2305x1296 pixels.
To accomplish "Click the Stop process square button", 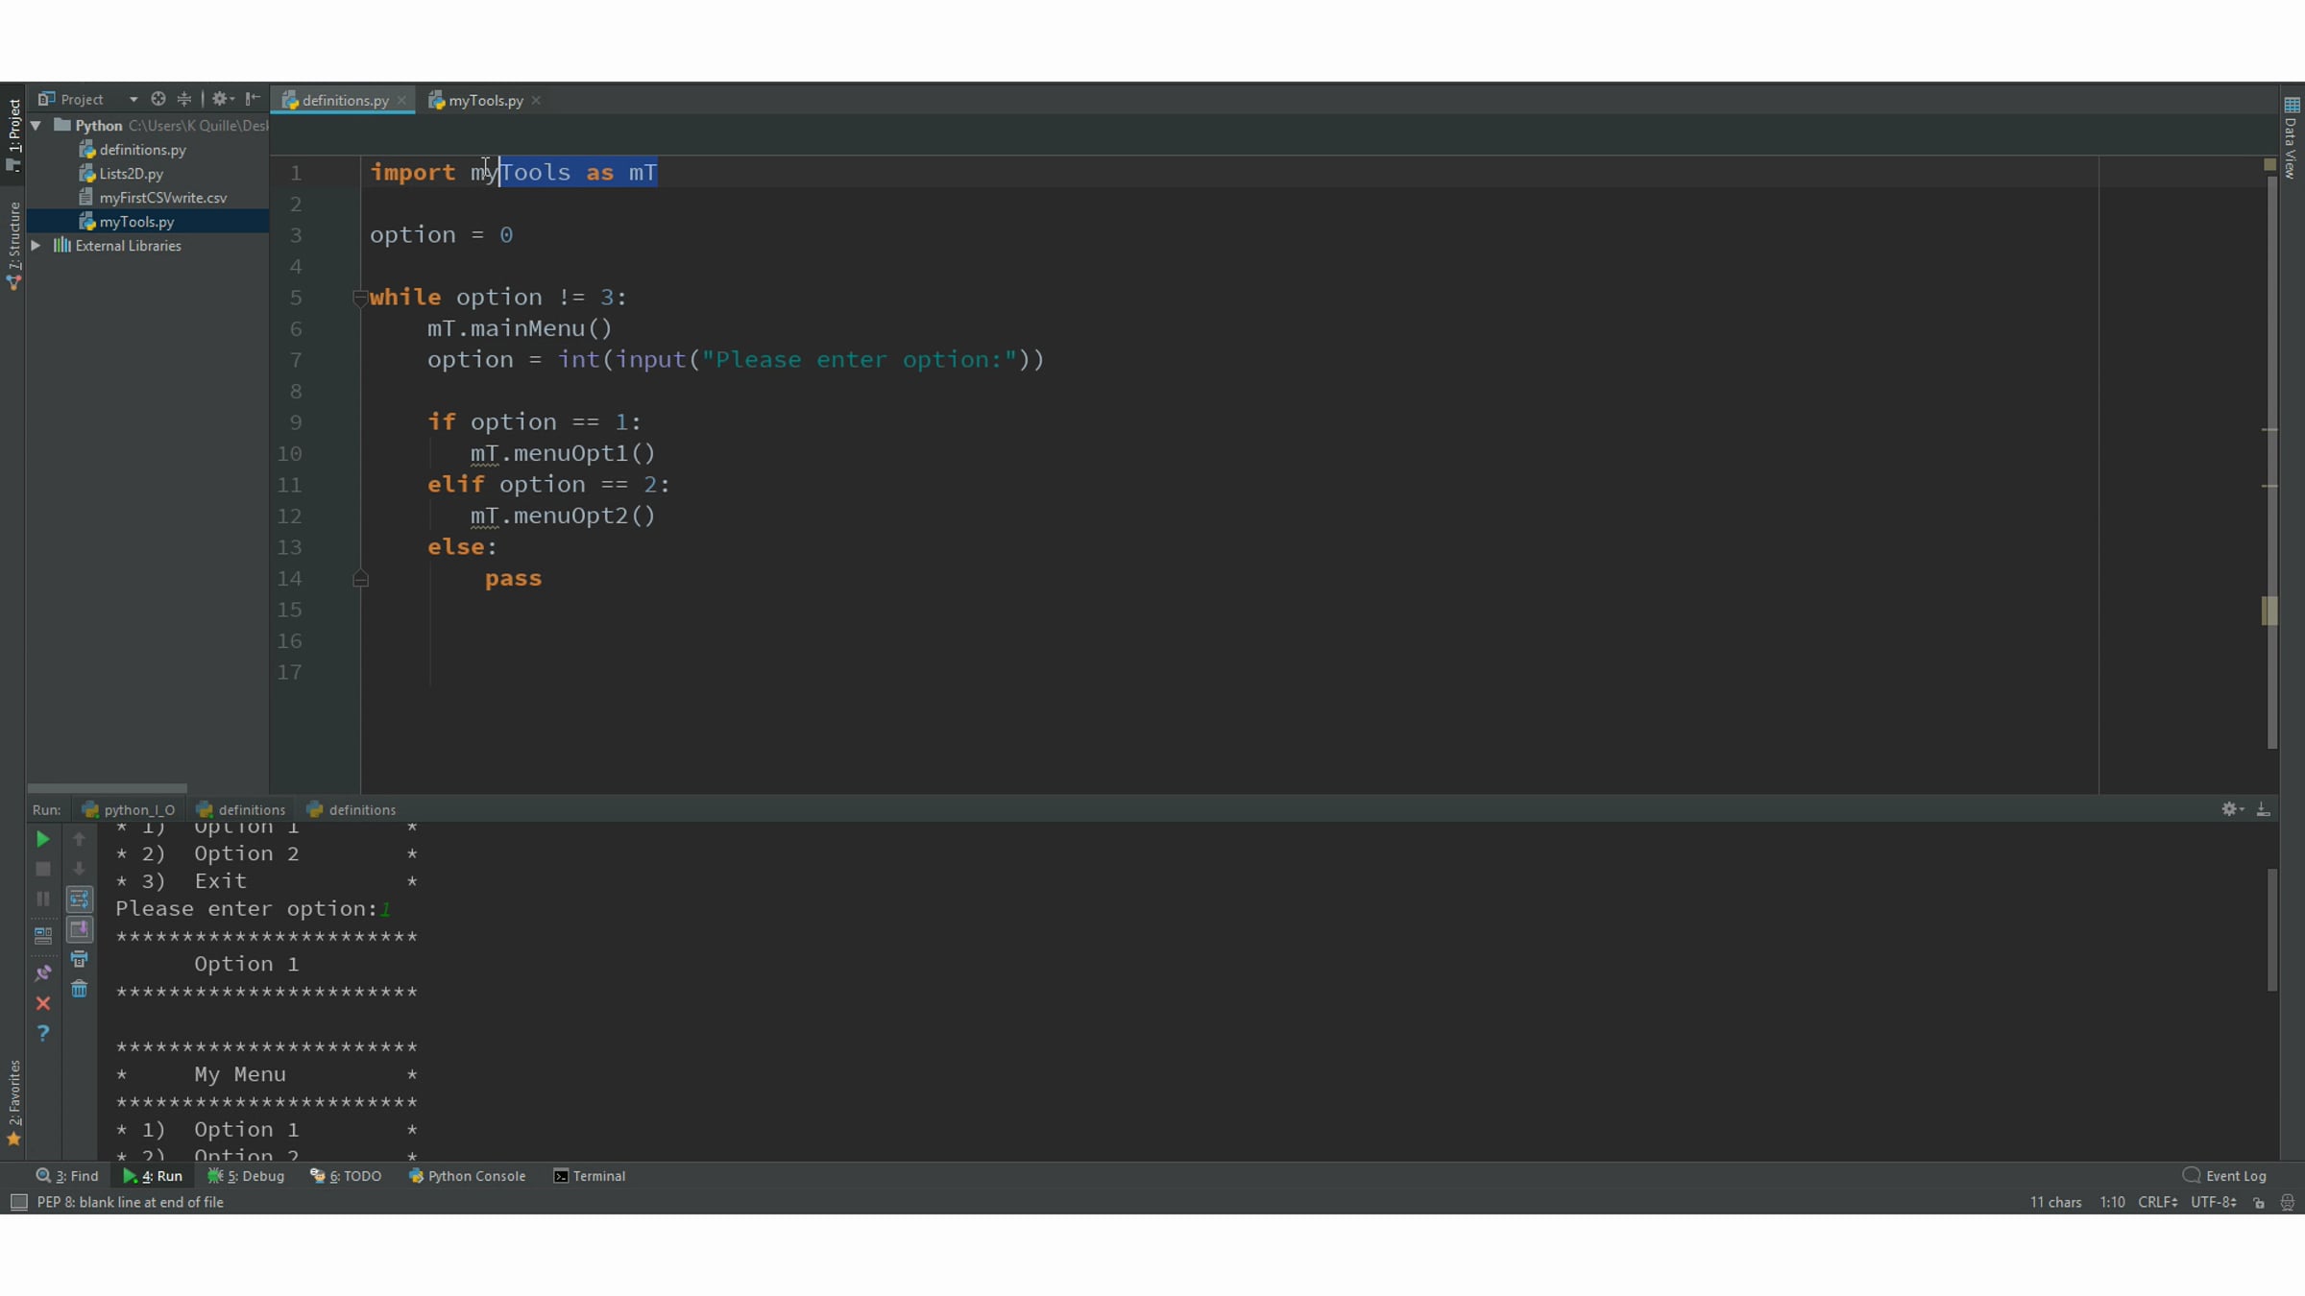I will pyautogui.click(x=42, y=869).
